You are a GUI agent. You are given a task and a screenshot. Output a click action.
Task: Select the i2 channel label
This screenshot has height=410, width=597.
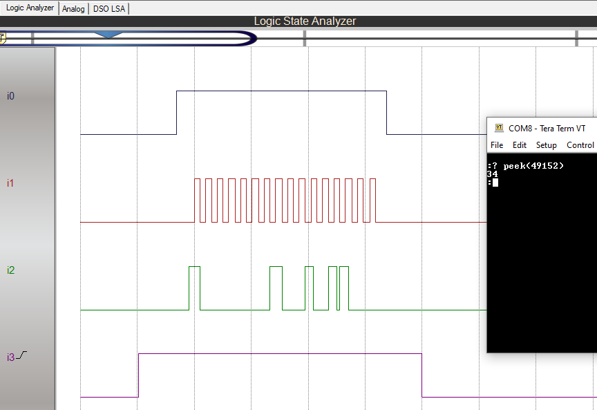(x=10, y=270)
